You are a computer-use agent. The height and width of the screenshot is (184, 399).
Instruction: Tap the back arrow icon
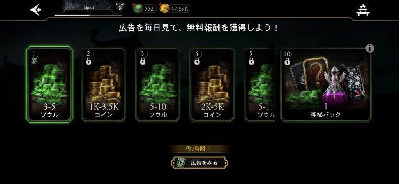(x=36, y=10)
